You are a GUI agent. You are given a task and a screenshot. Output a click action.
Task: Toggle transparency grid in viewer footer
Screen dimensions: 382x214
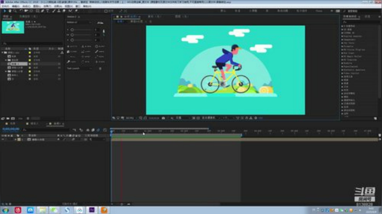point(198,118)
